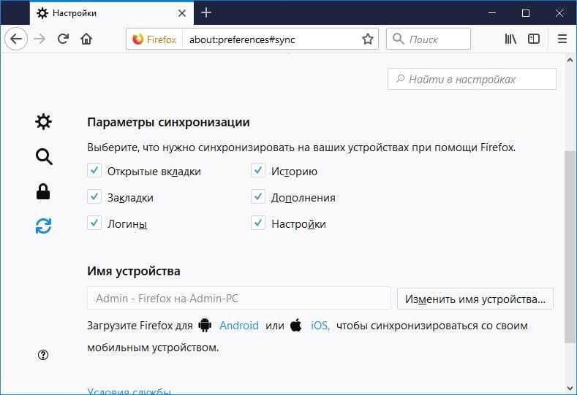Click the device name text field

(x=239, y=298)
